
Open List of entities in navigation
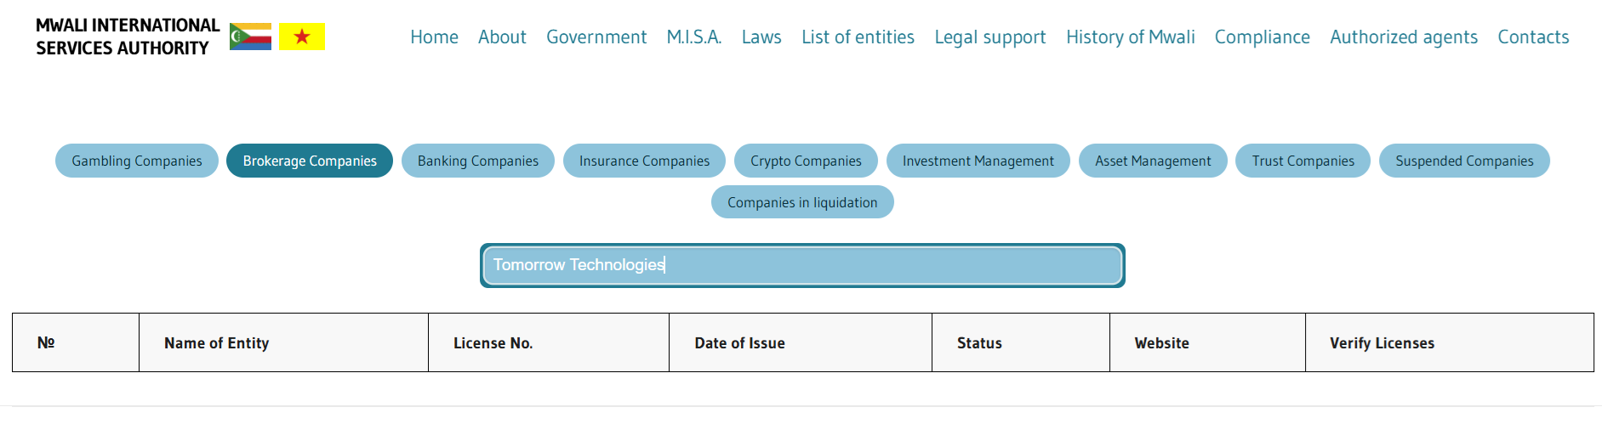[858, 37]
